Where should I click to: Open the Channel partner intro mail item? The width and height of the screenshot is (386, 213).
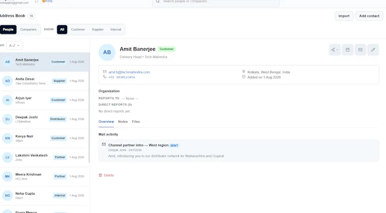click(x=238, y=150)
